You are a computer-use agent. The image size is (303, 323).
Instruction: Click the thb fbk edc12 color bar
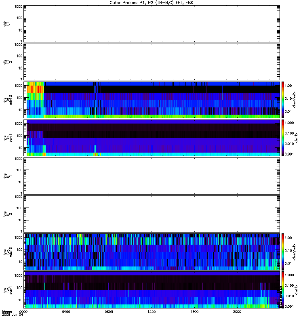click(x=283, y=100)
